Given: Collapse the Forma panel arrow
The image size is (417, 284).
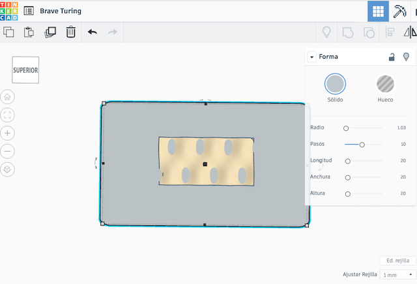Looking at the screenshot, I should (311, 57).
